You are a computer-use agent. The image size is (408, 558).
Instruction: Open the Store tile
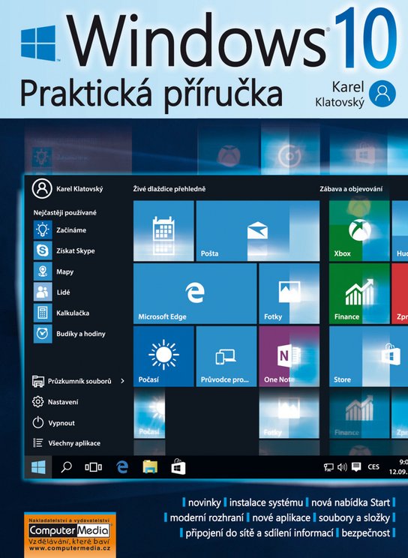pyautogui.click(x=368, y=356)
